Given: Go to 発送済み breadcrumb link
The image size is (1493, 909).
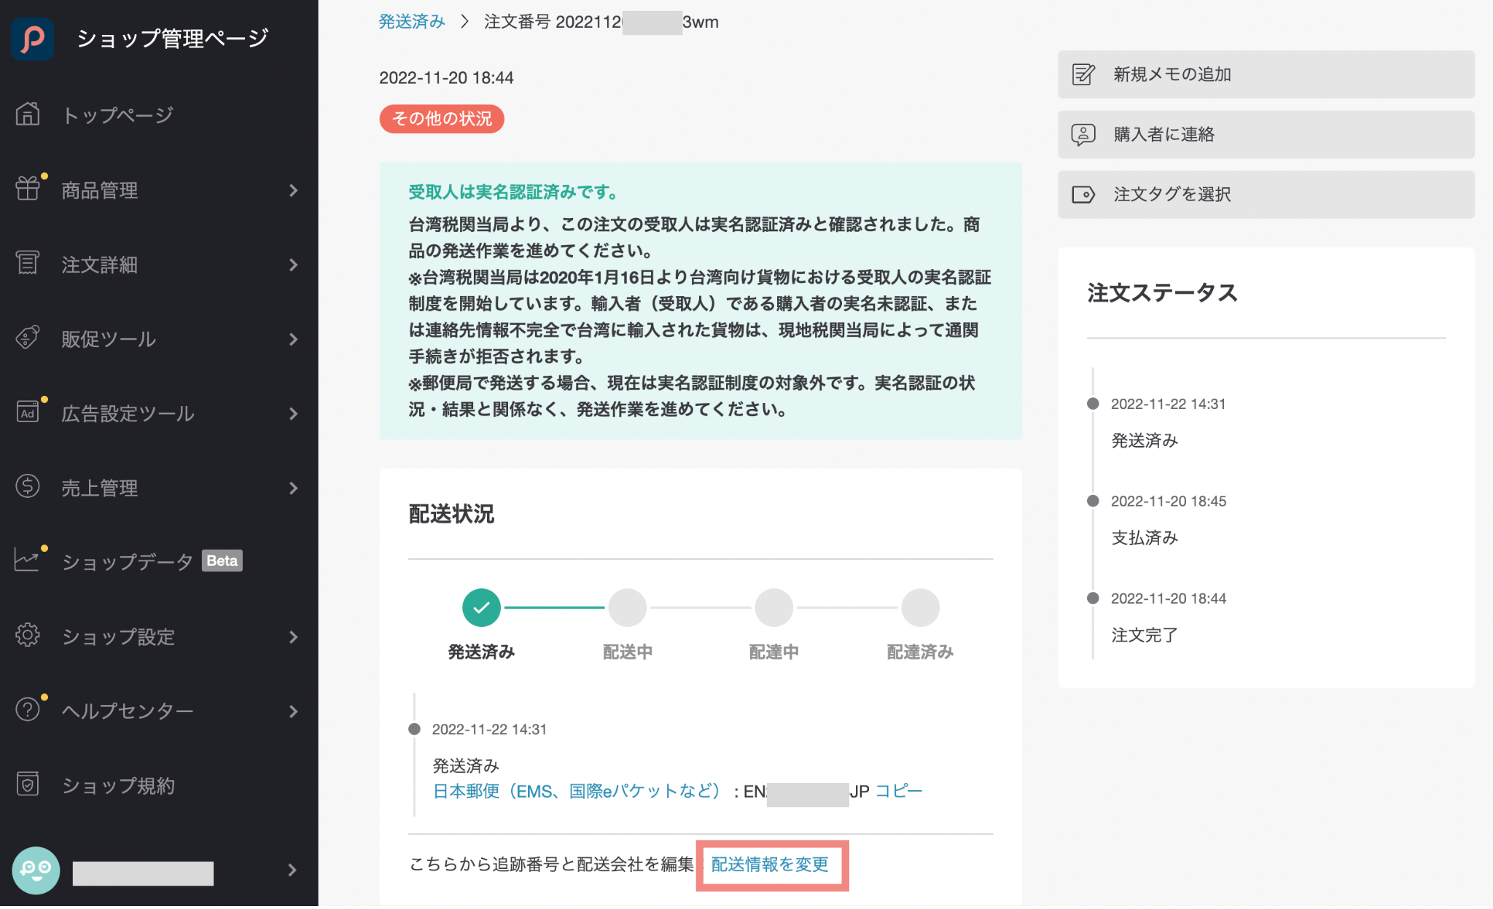Looking at the screenshot, I should tap(411, 22).
